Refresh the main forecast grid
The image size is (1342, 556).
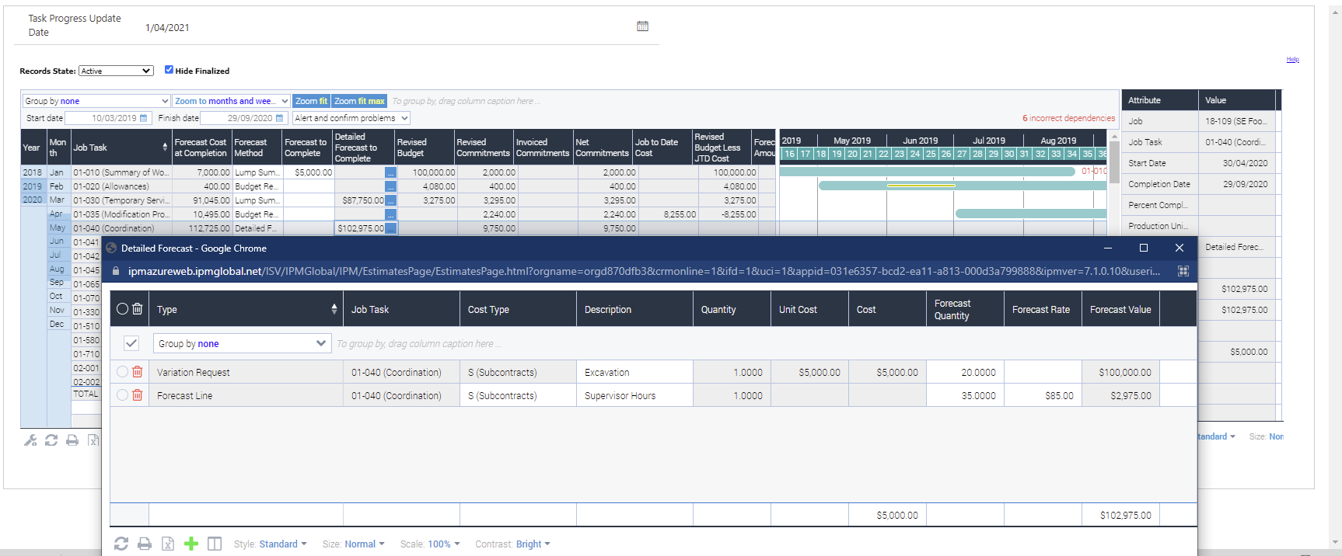[51, 440]
